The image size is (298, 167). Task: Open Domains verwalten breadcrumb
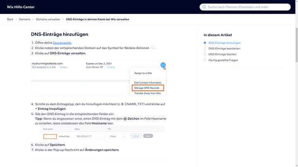(x=48, y=19)
